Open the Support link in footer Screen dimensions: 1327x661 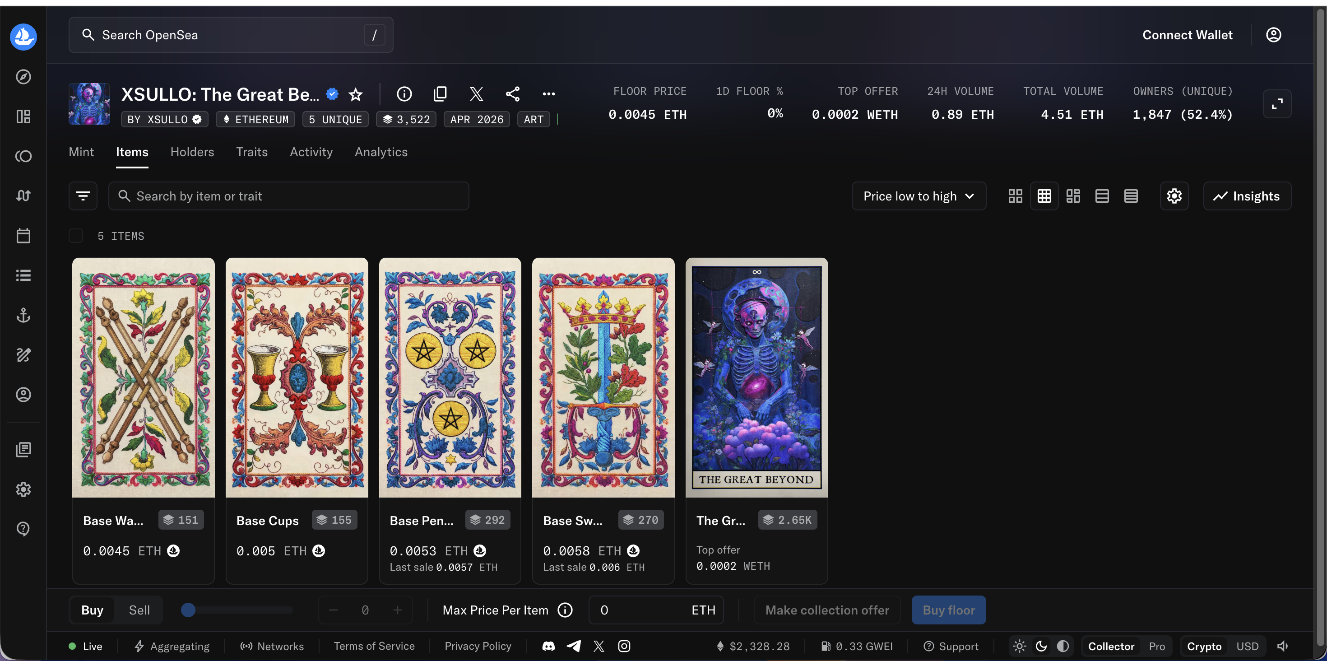pyautogui.click(x=951, y=646)
